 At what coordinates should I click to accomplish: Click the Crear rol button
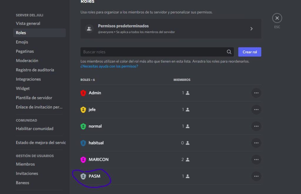(x=250, y=52)
